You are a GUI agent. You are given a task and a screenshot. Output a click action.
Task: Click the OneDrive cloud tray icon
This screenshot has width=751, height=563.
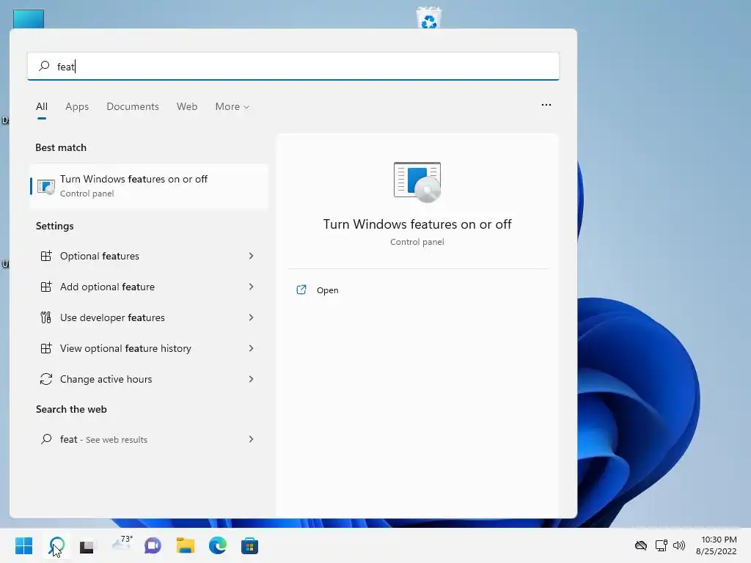pos(641,545)
